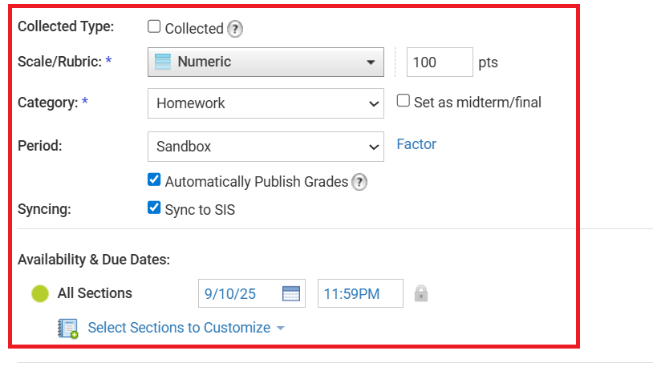Image resolution: width=653 pixels, height=367 pixels.
Task: Open the Numeric Scale/Rubric dropdown
Action: (266, 62)
